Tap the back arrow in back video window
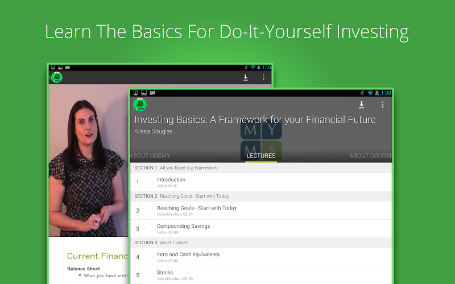 coord(49,77)
